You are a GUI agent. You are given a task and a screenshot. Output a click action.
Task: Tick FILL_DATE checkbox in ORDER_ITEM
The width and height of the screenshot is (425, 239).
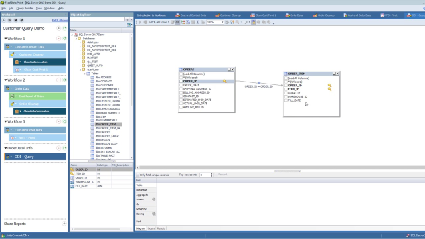[286, 100]
